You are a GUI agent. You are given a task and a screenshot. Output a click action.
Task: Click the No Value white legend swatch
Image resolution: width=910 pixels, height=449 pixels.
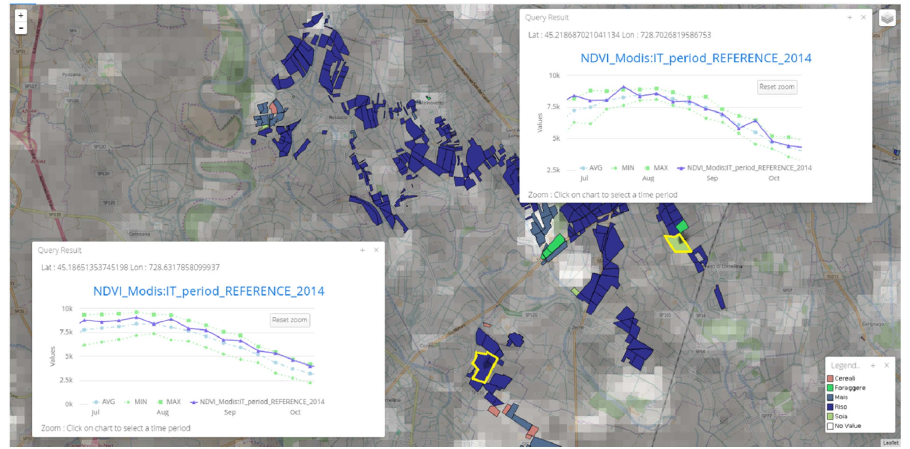tap(830, 426)
